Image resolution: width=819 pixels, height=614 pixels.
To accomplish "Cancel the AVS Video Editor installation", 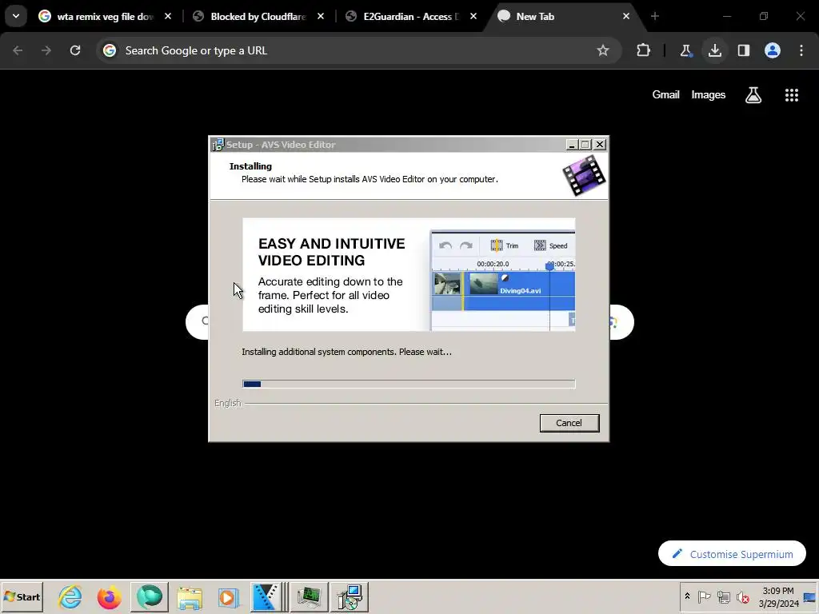I will (569, 423).
